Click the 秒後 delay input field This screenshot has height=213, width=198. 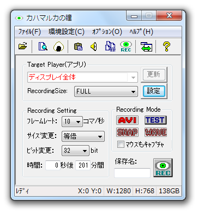53,165
